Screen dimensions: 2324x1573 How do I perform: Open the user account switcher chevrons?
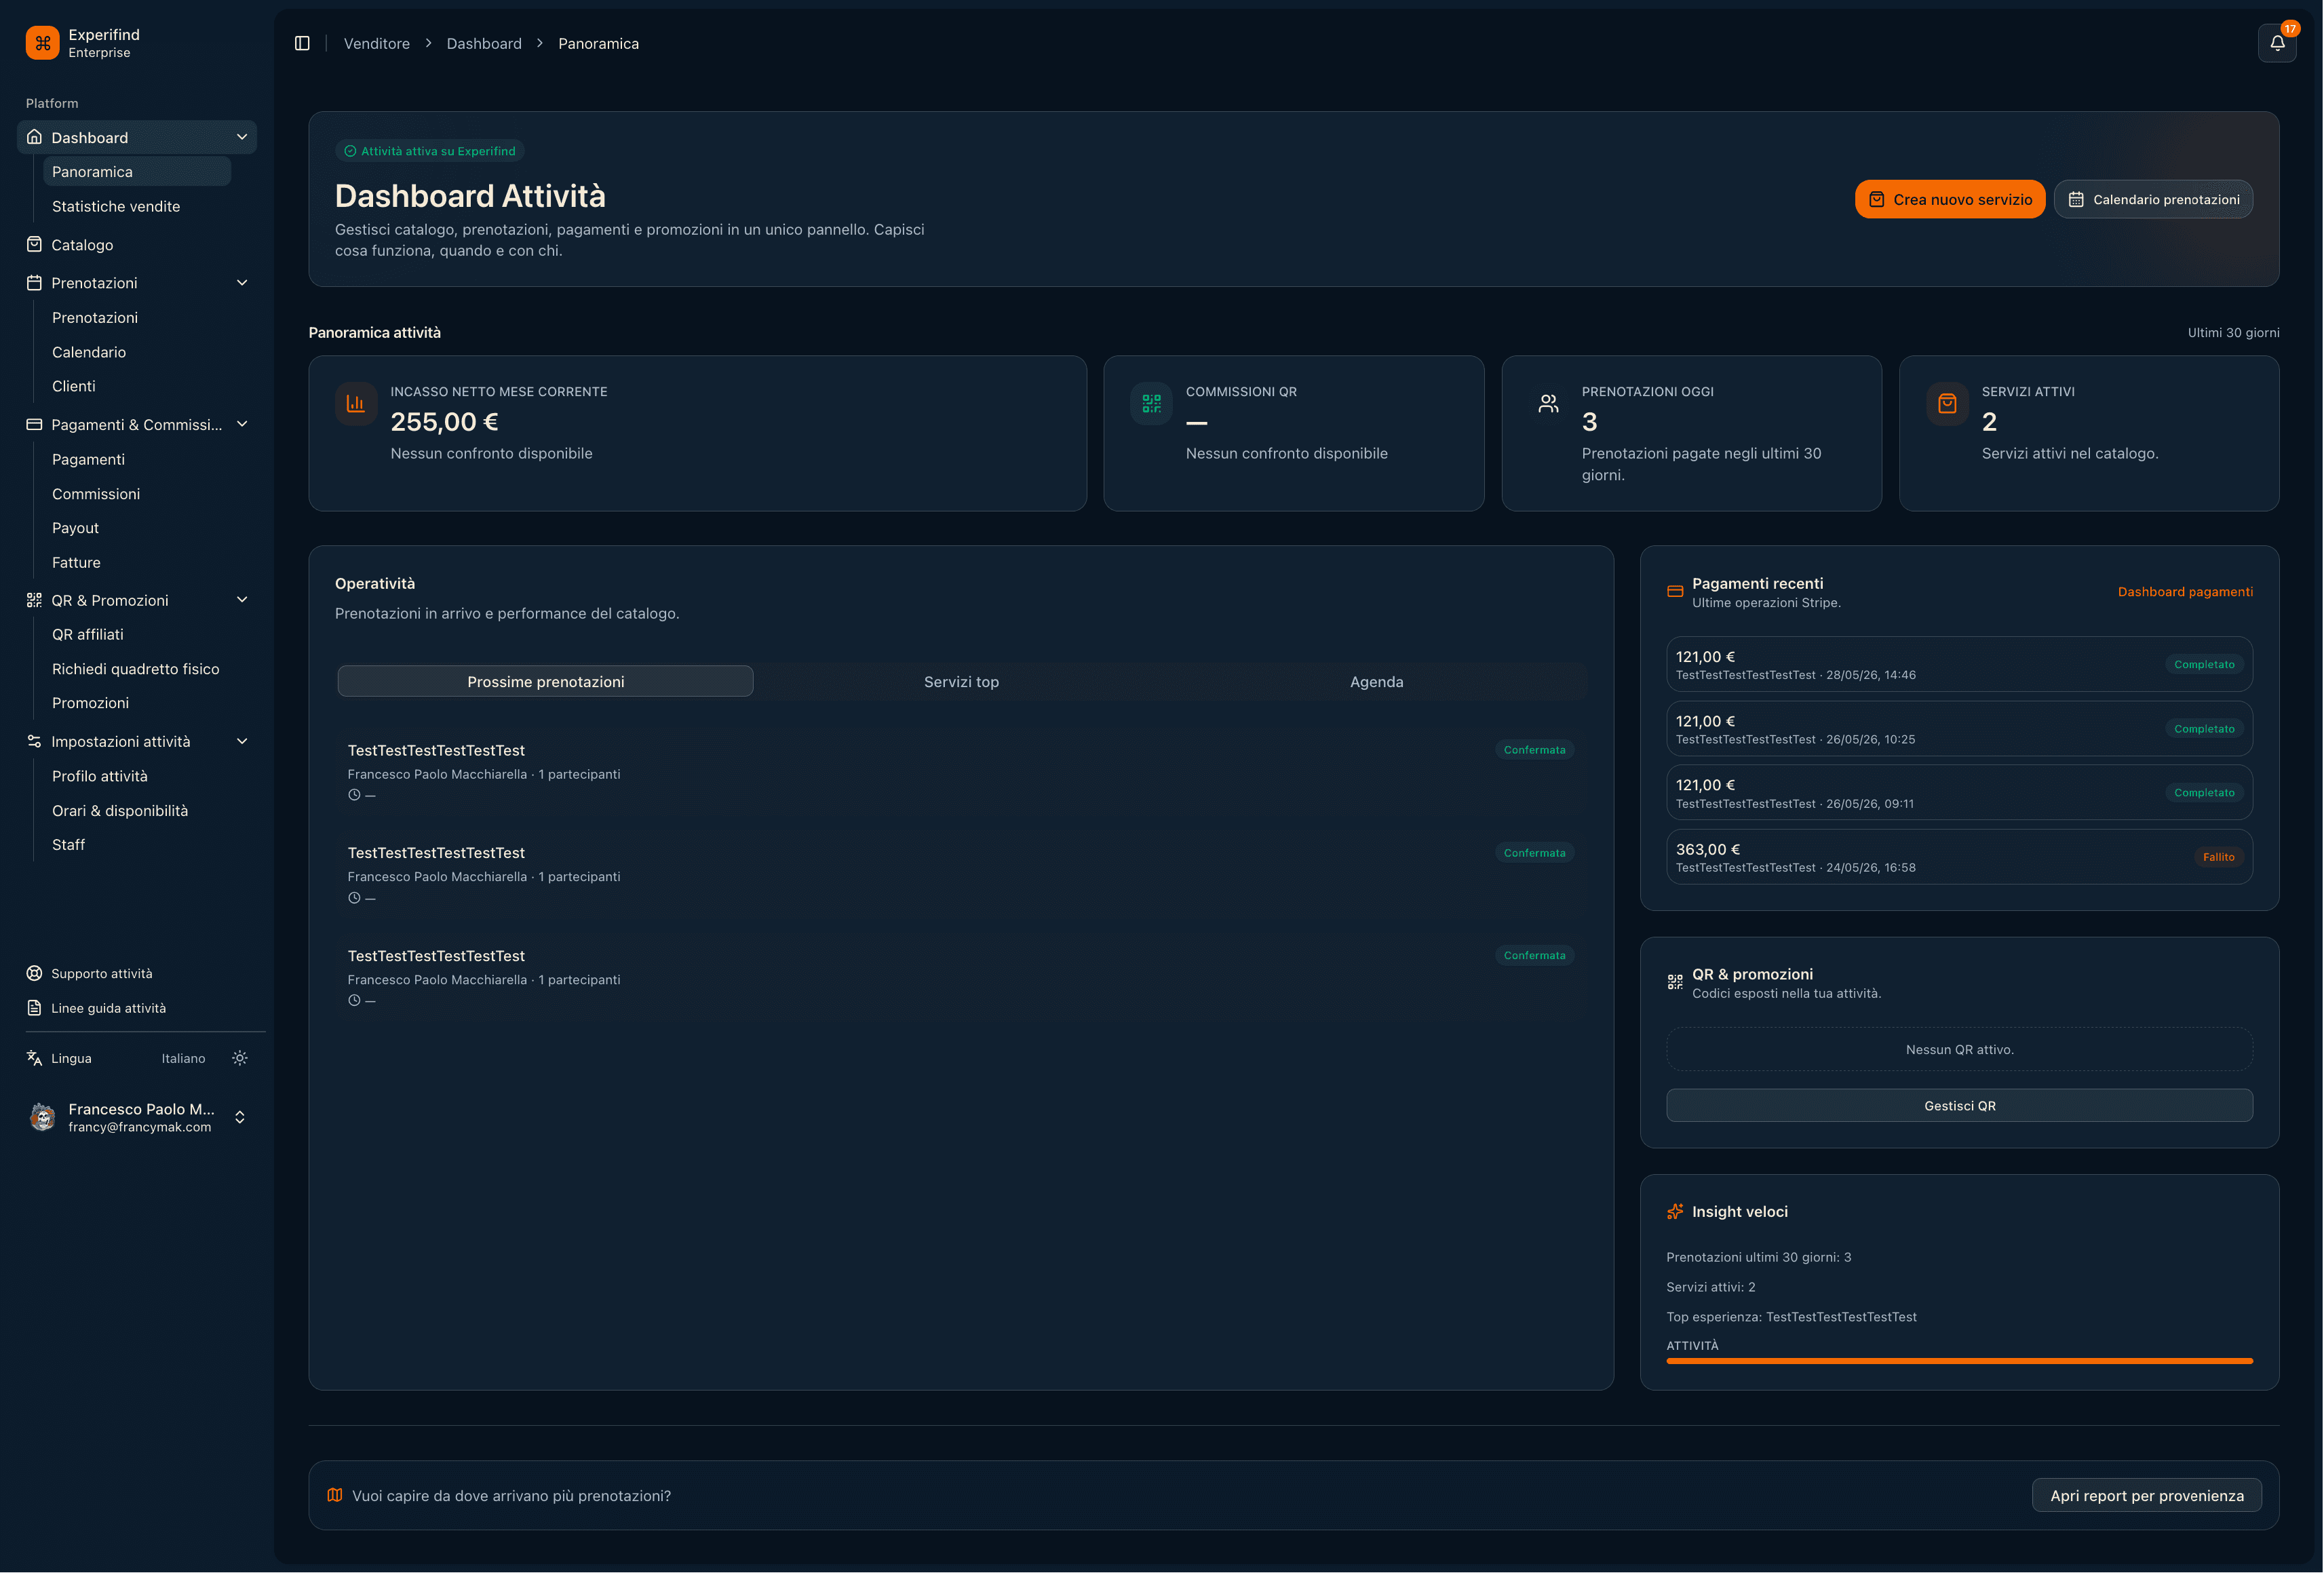point(240,1117)
